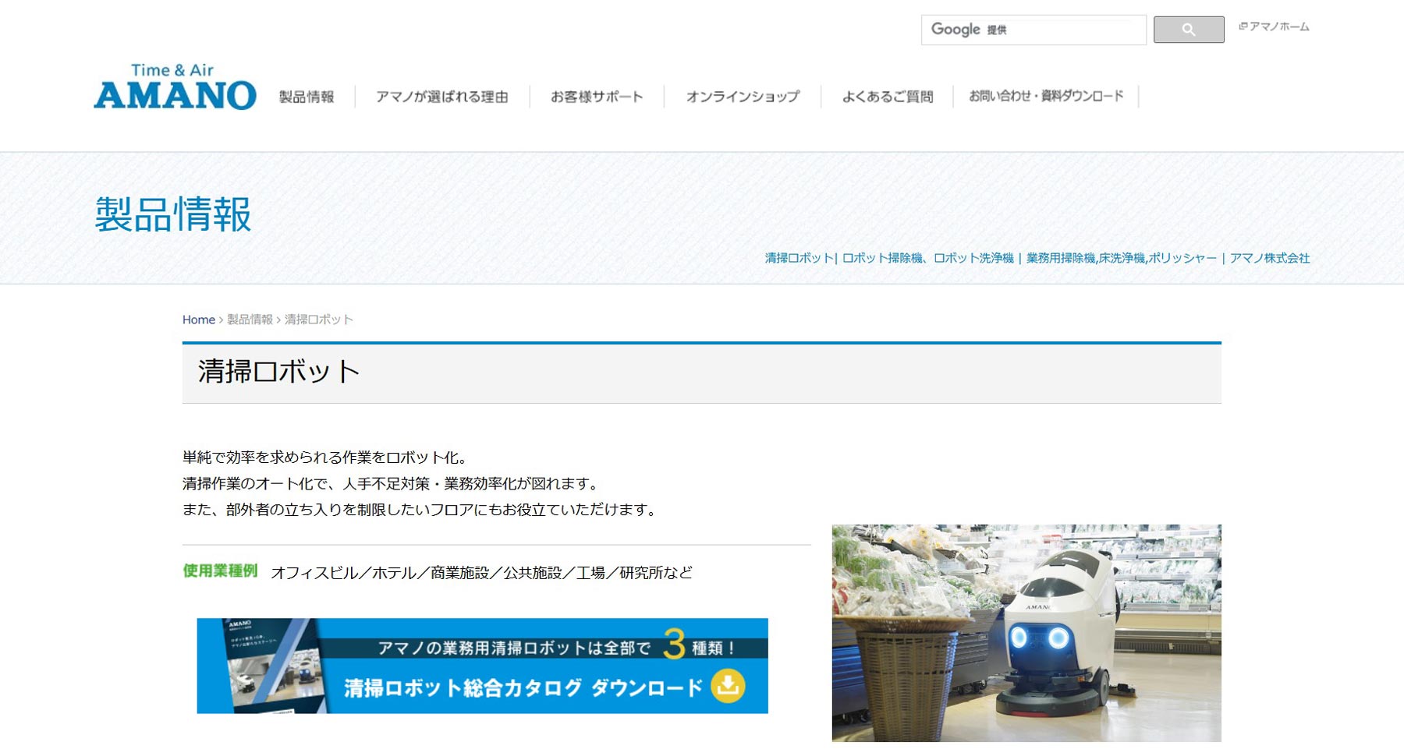Click the line about 人手不足対策・業務効率化
1404x749 pixels.
pyautogui.click(x=392, y=483)
